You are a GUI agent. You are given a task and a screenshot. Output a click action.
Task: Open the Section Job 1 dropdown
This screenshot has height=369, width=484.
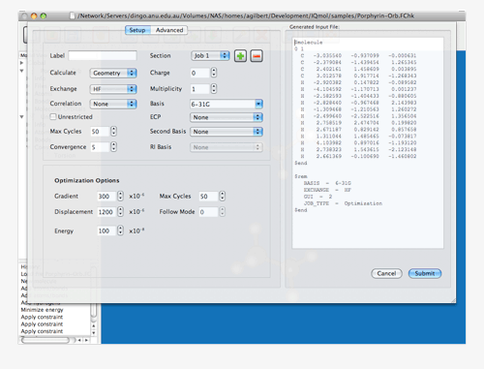210,56
